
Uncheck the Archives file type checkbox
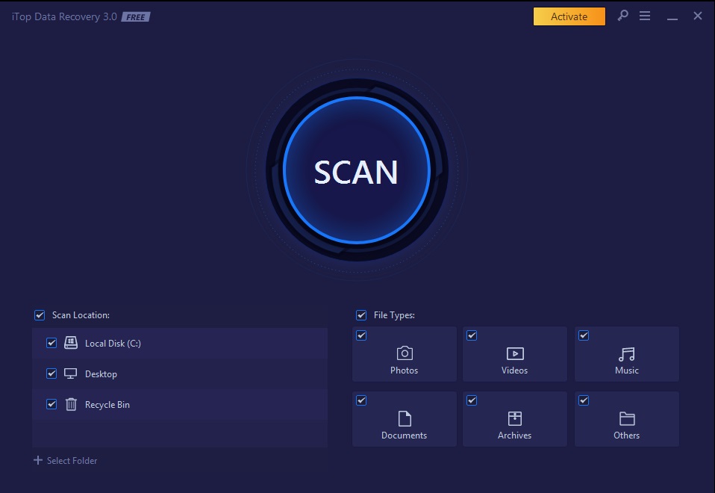coord(472,400)
